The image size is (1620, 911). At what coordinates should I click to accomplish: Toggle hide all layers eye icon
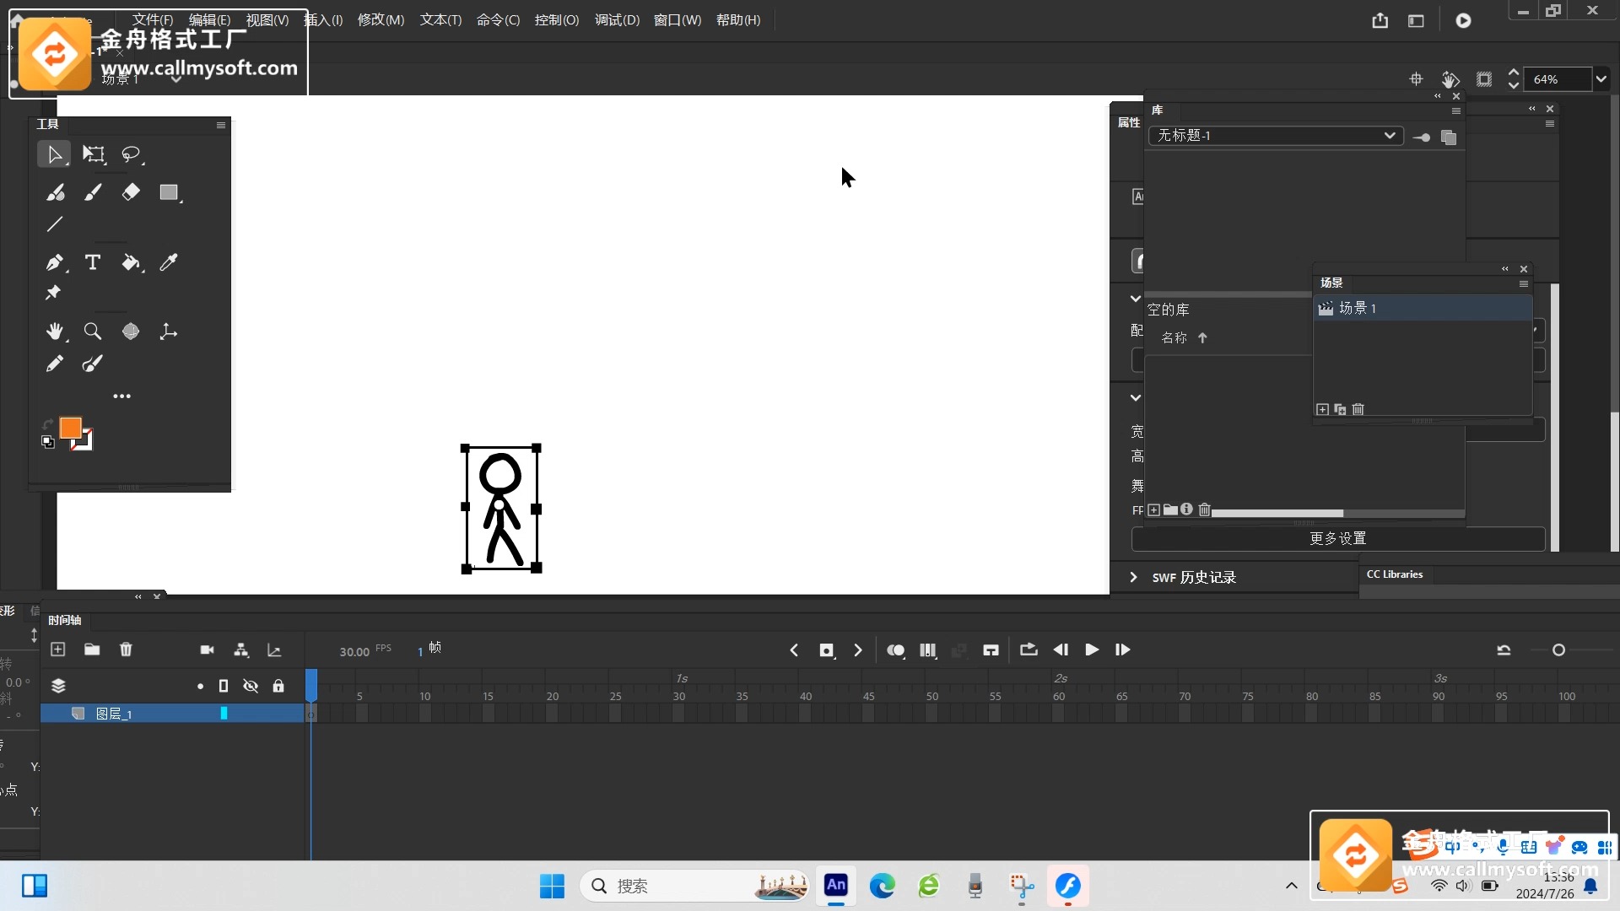251,686
